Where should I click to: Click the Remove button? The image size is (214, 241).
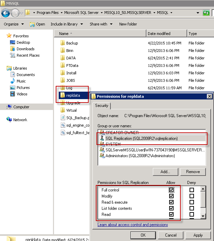click(x=193, y=172)
